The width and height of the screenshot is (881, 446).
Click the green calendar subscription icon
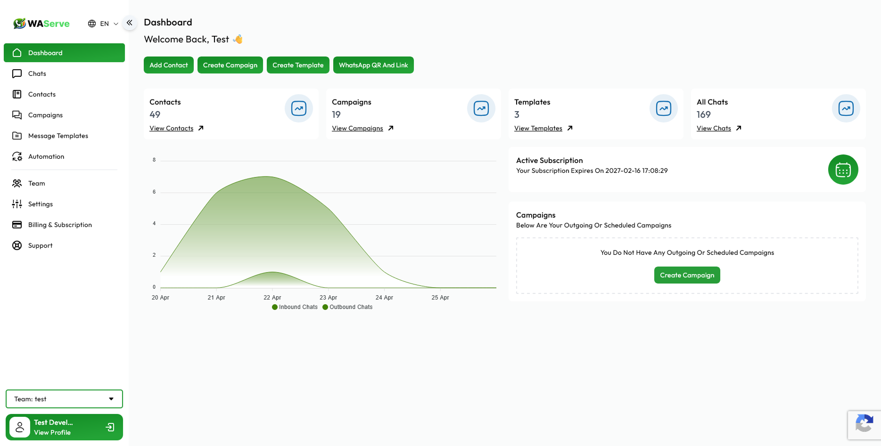(x=843, y=170)
